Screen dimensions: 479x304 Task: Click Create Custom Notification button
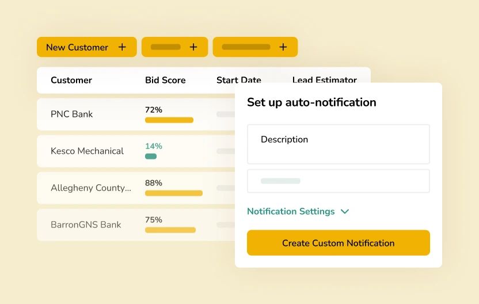[339, 243]
